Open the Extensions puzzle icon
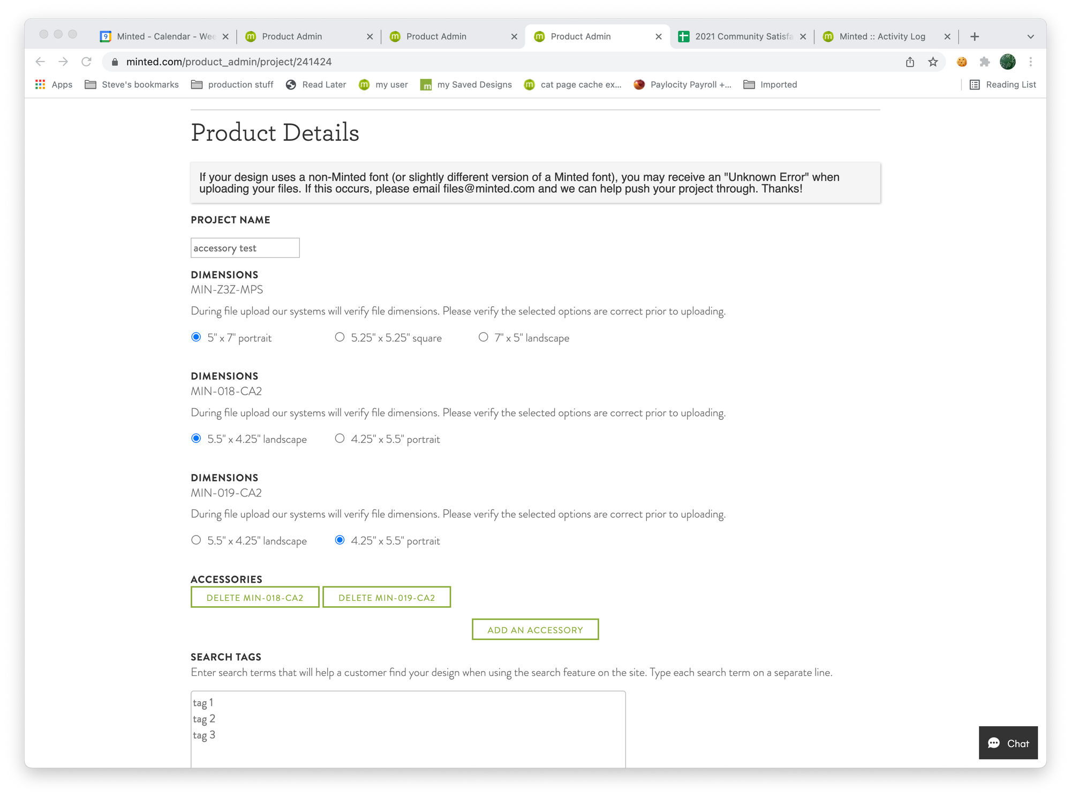This screenshot has width=1071, height=798. click(x=984, y=62)
